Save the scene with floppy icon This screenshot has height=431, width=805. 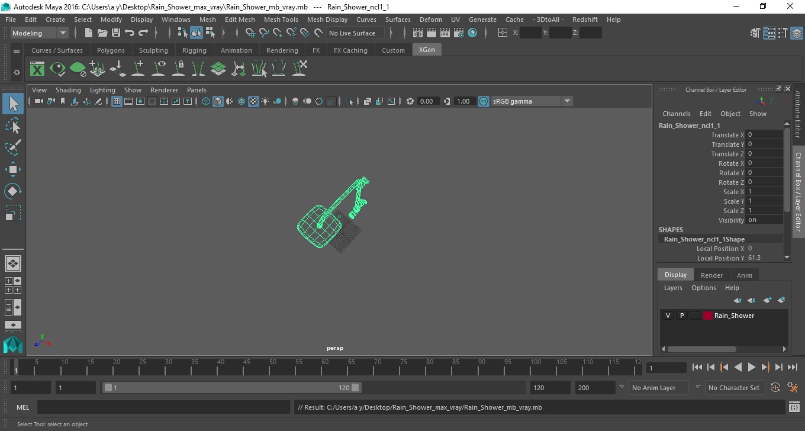coord(116,33)
